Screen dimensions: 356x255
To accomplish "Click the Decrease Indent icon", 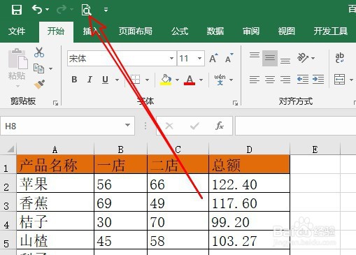I will pyautogui.click(x=303, y=80).
